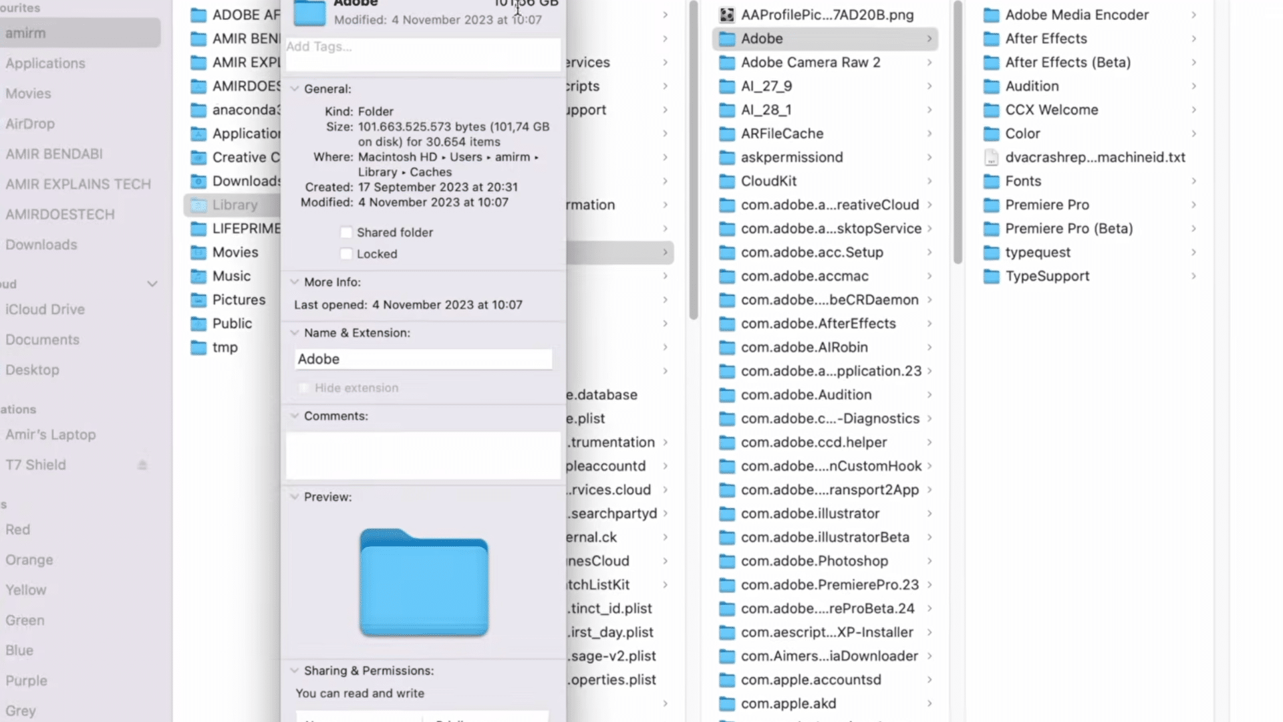The width and height of the screenshot is (1283, 722).
Task: Select the CloudKit folder icon
Action: pos(727,181)
